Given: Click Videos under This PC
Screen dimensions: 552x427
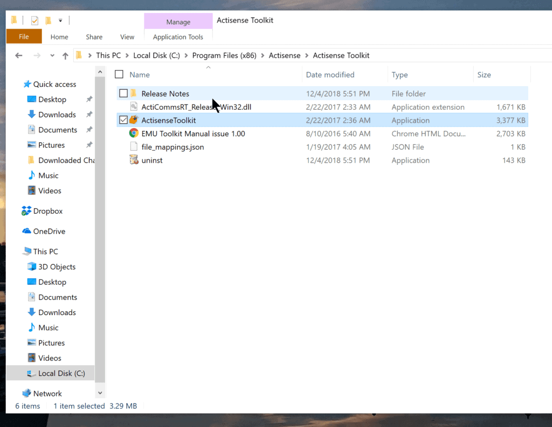Looking at the screenshot, I should pyautogui.click(x=50, y=358).
